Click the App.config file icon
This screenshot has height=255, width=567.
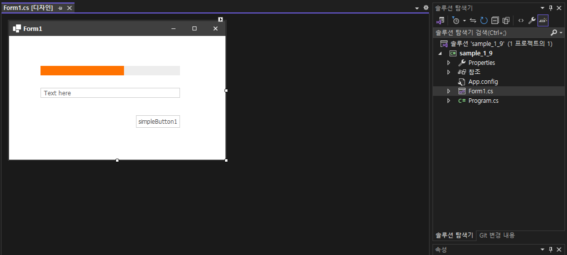[462, 82]
